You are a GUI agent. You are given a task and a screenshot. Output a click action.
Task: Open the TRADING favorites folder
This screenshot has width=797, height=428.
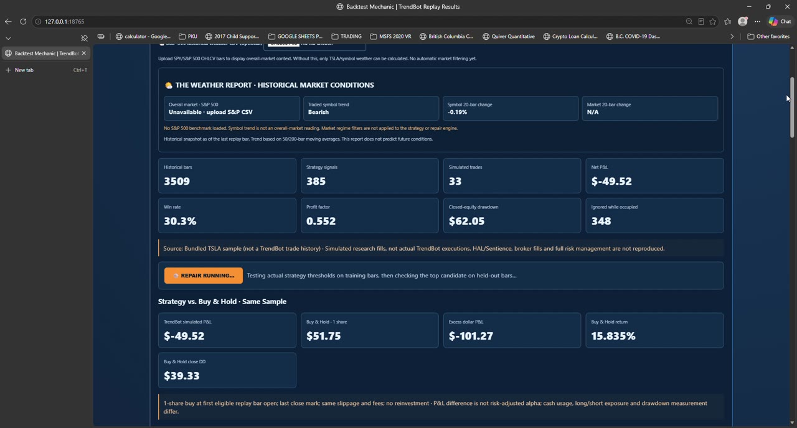347,36
